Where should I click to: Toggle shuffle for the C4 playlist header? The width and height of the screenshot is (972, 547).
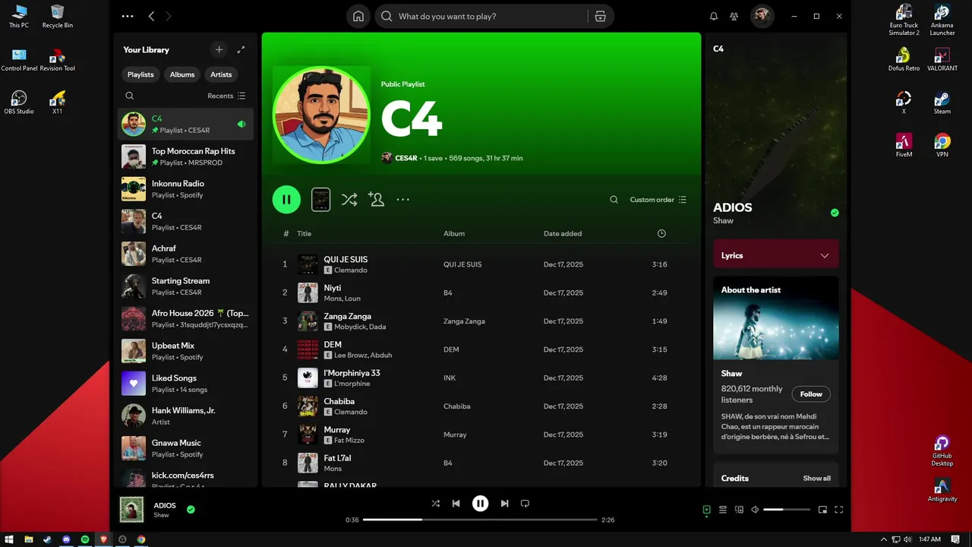(x=349, y=200)
